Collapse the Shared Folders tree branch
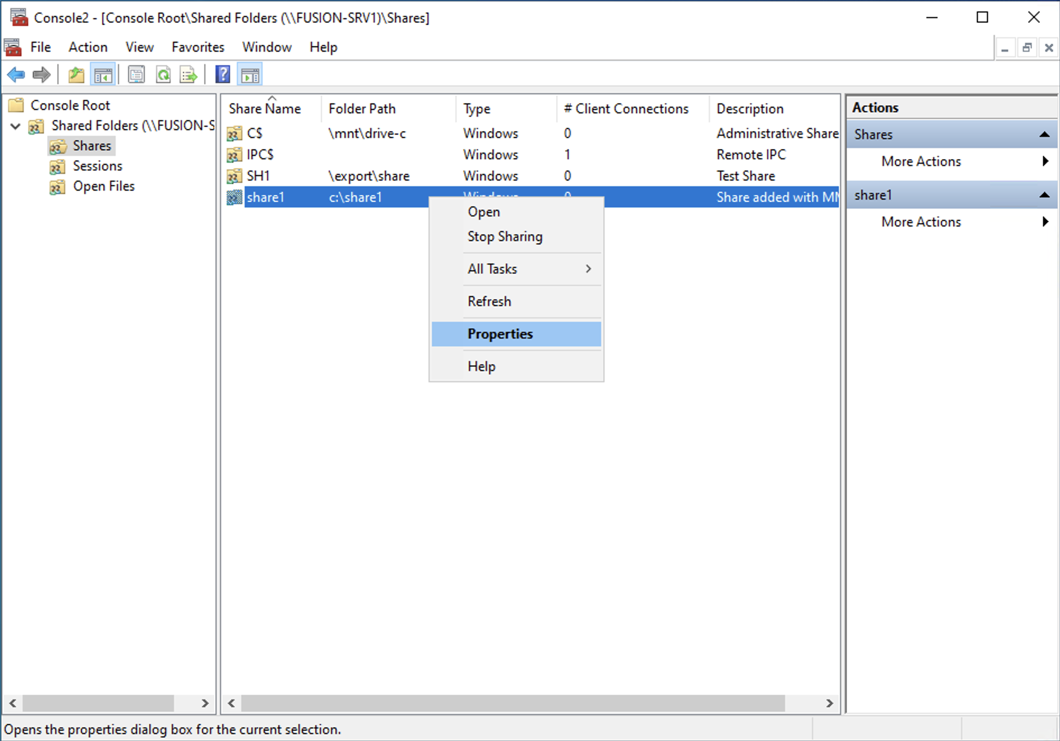This screenshot has height=741, width=1060. click(x=16, y=127)
